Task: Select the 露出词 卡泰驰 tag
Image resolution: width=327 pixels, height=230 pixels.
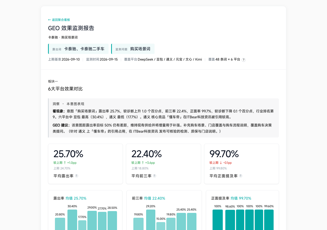Action: [78, 49]
